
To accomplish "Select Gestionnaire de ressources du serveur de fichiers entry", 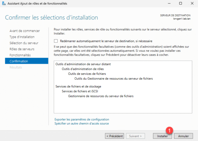I will click(x=101, y=96).
